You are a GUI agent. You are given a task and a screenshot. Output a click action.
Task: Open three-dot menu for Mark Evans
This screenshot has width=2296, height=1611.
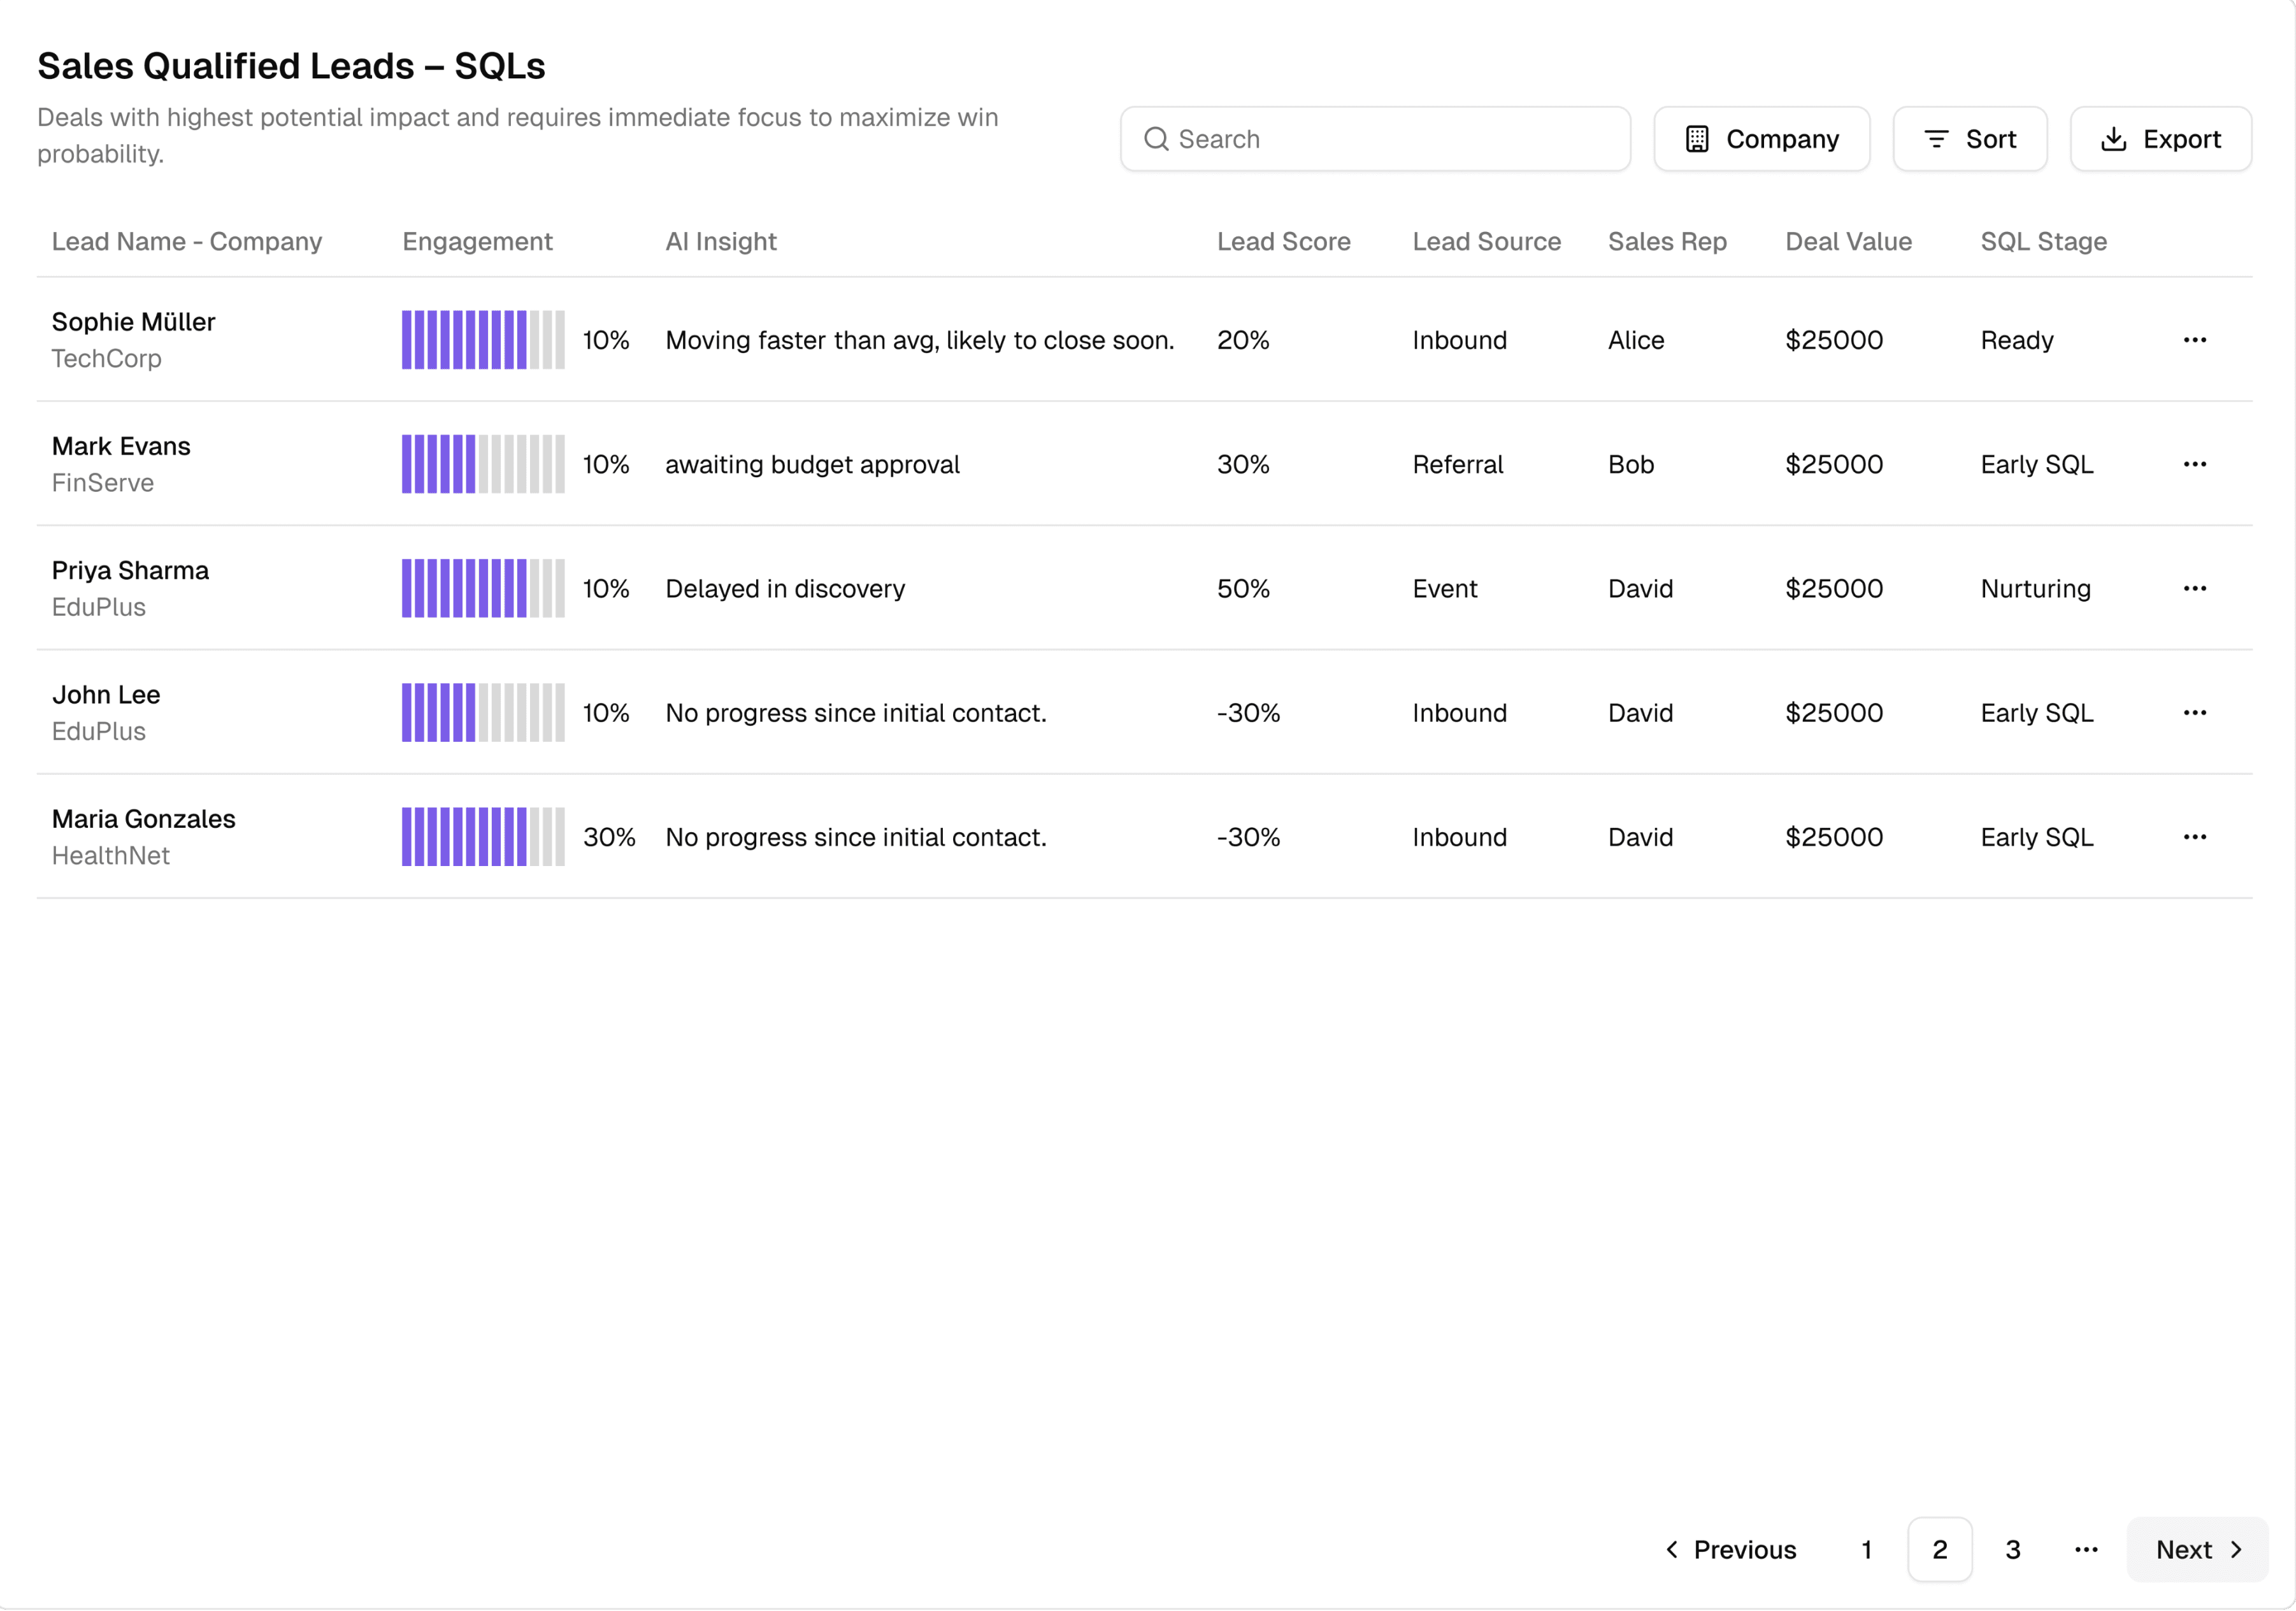[x=2194, y=464]
